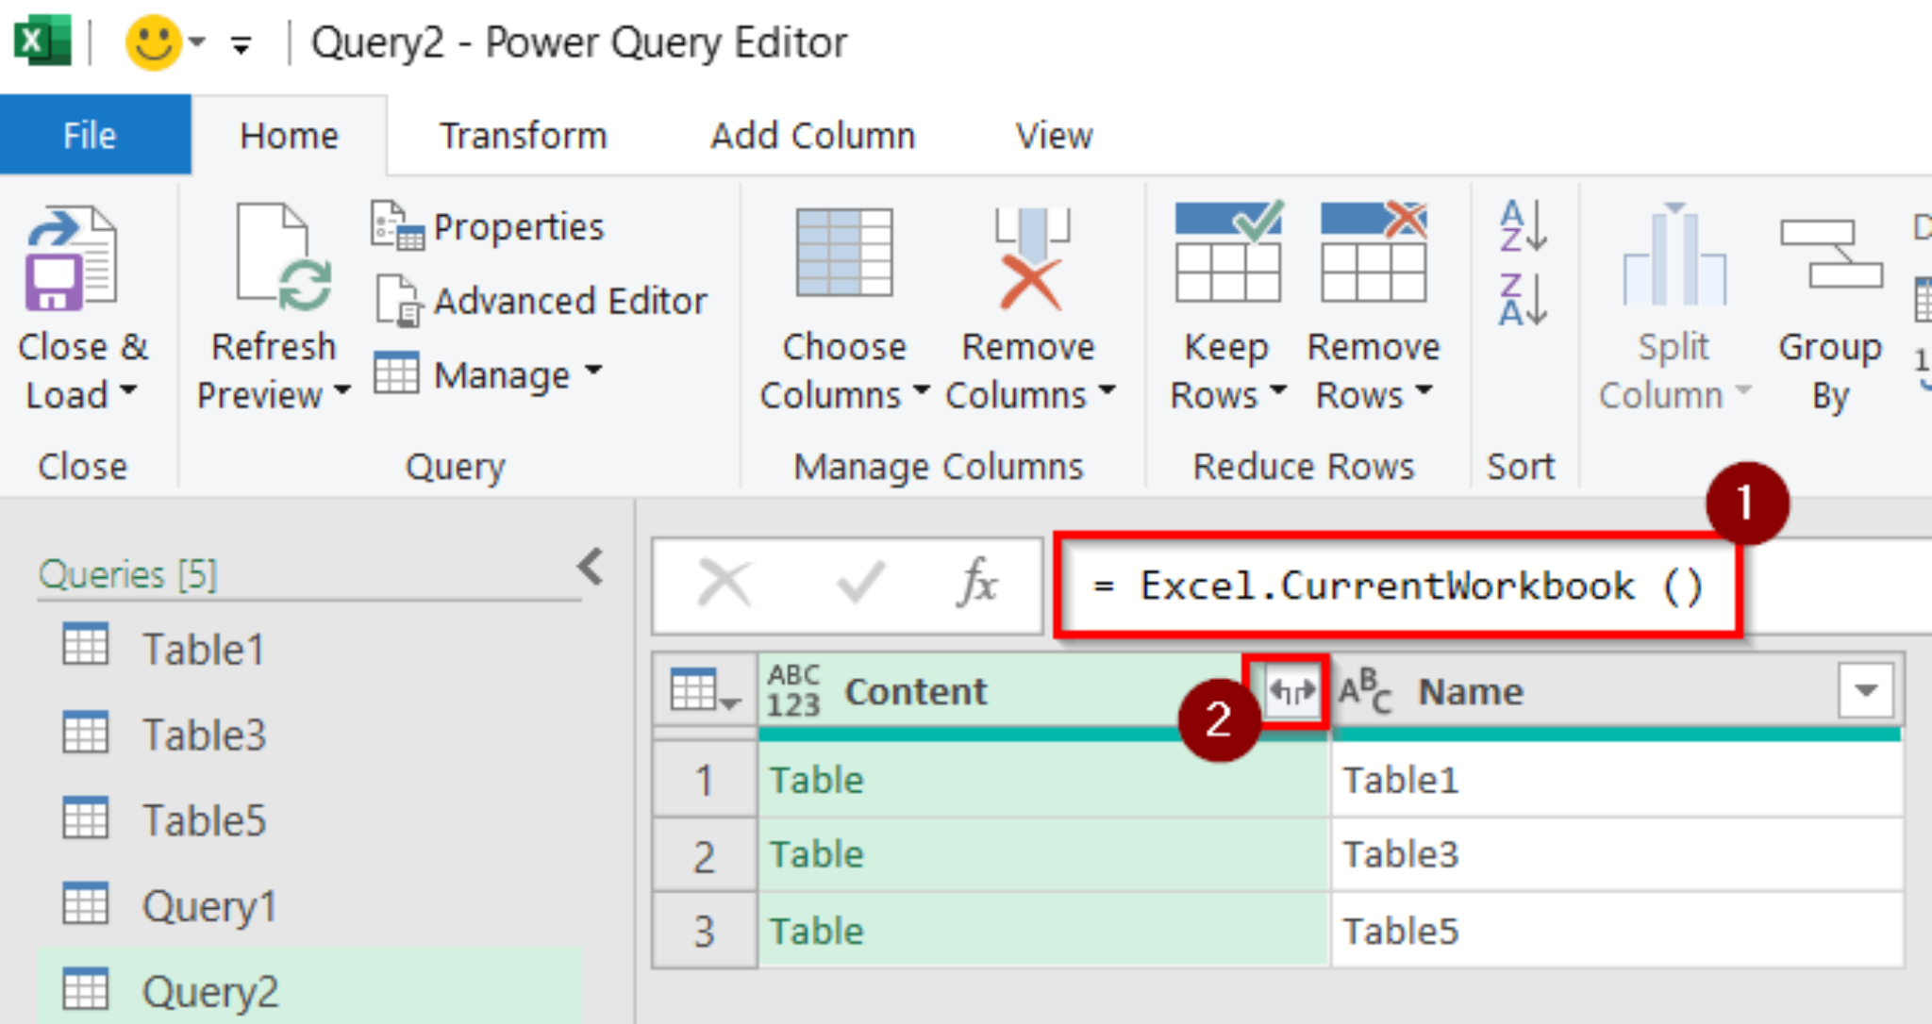This screenshot has width=1932, height=1024.
Task: Cancel the formula edit with X
Action: 724,583
